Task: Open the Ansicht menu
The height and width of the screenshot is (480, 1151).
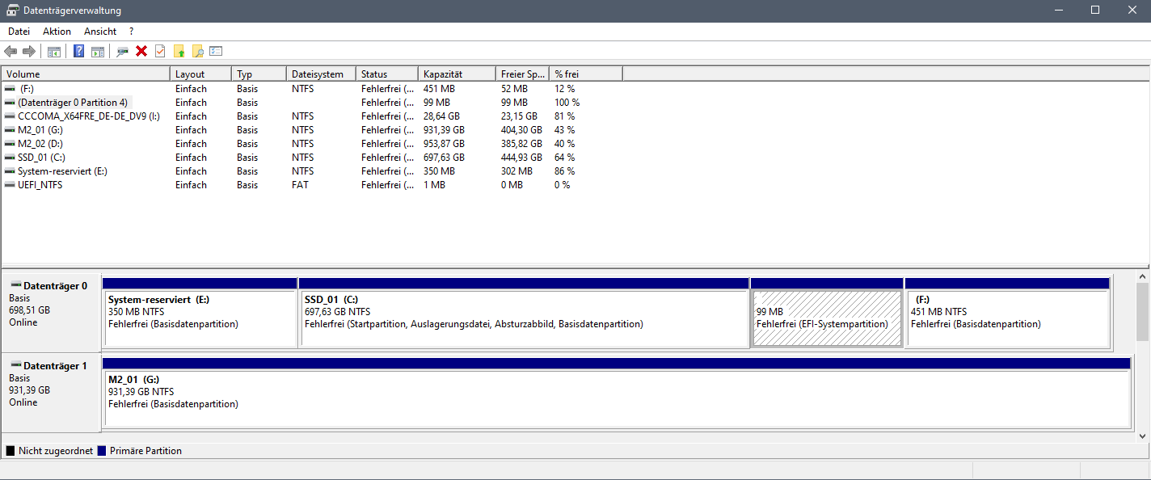Action: click(99, 31)
